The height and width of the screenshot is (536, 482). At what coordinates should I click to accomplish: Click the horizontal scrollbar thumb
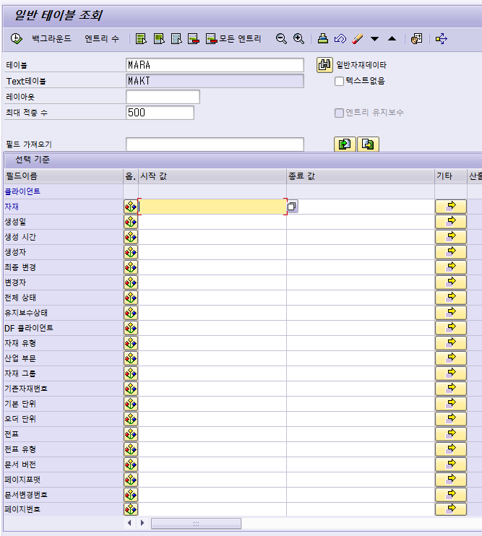(x=196, y=523)
